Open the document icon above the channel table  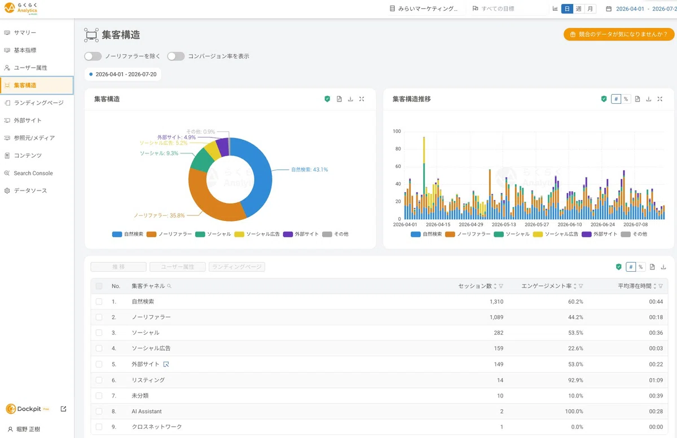pos(652,267)
